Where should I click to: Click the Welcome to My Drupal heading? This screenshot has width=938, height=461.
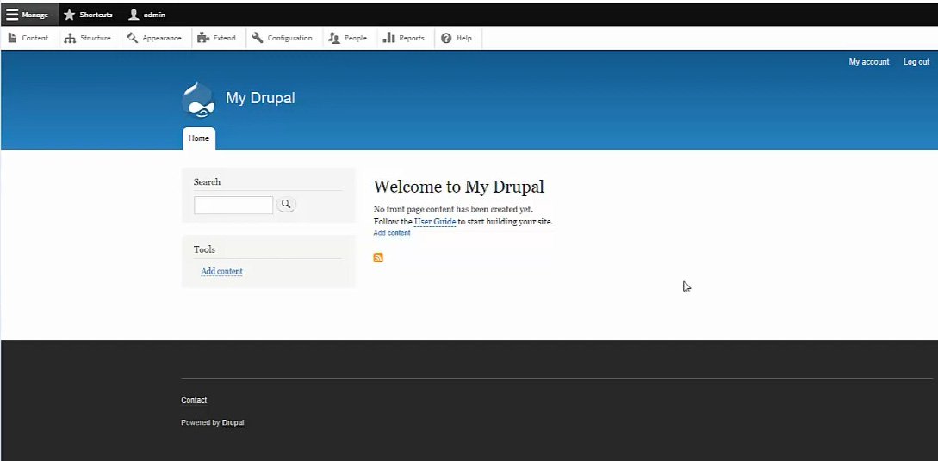point(459,187)
